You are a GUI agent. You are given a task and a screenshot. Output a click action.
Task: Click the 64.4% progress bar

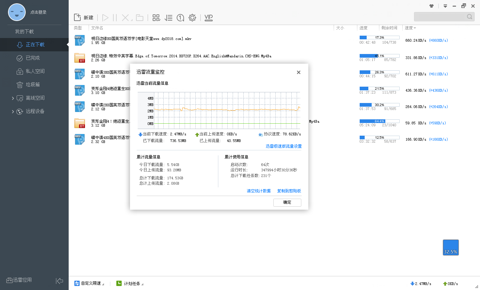point(379,121)
